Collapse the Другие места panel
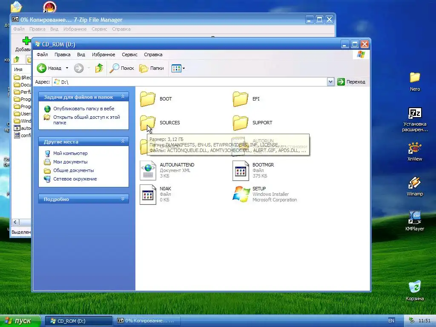 [123, 141]
